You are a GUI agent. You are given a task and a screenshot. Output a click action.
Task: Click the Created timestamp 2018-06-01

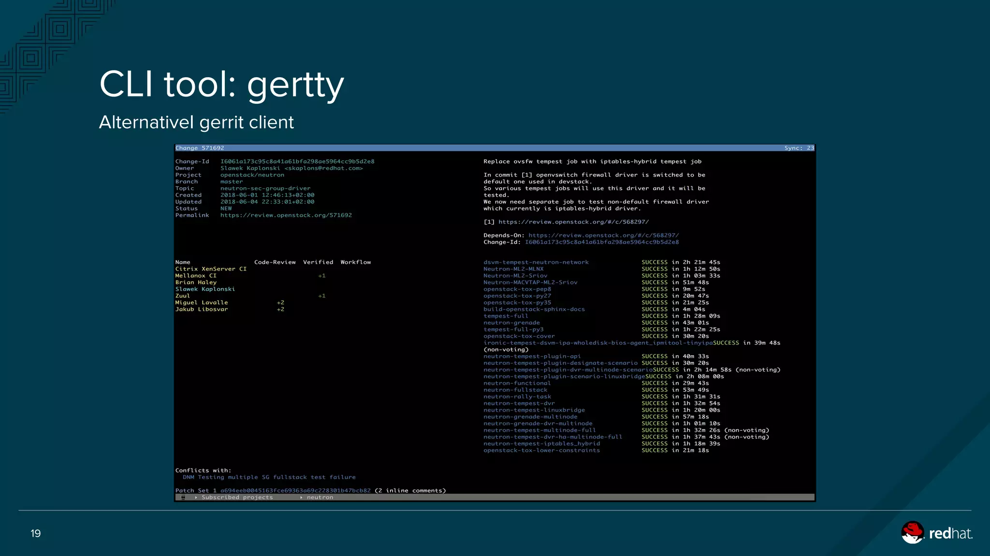pos(267,195)
